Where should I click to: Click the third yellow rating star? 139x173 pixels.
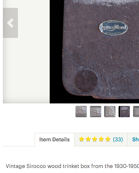[x=95, y=139]
